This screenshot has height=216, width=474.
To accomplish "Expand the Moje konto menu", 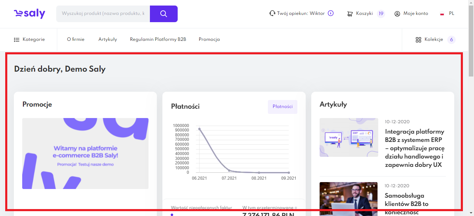I will coord(415,13).
